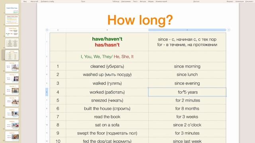Select the current slide 5 thumbnail
The image size is (255, 143).
pyautogui.click(x=12, y=55)
